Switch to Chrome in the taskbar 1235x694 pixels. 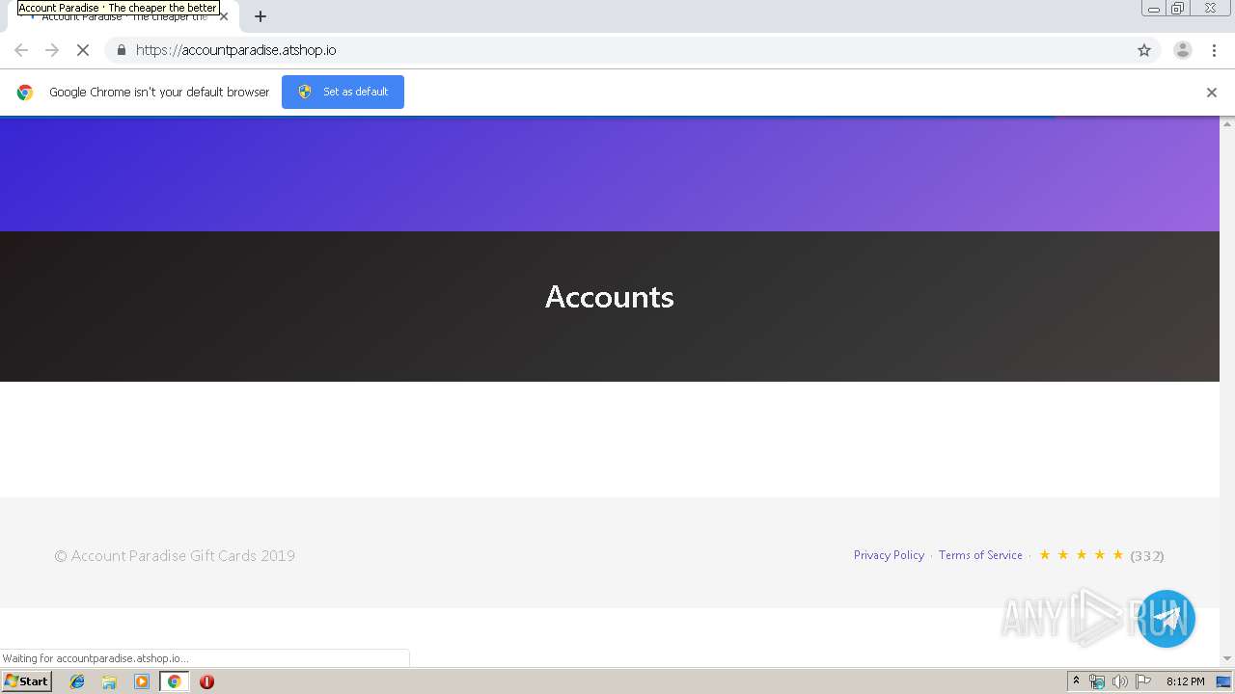click(x=174, y=681)
